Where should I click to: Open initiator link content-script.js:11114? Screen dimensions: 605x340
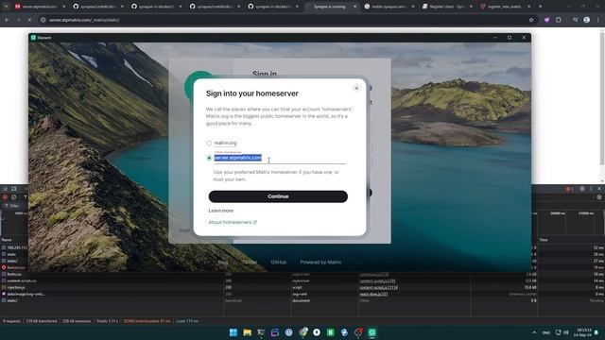378,287
